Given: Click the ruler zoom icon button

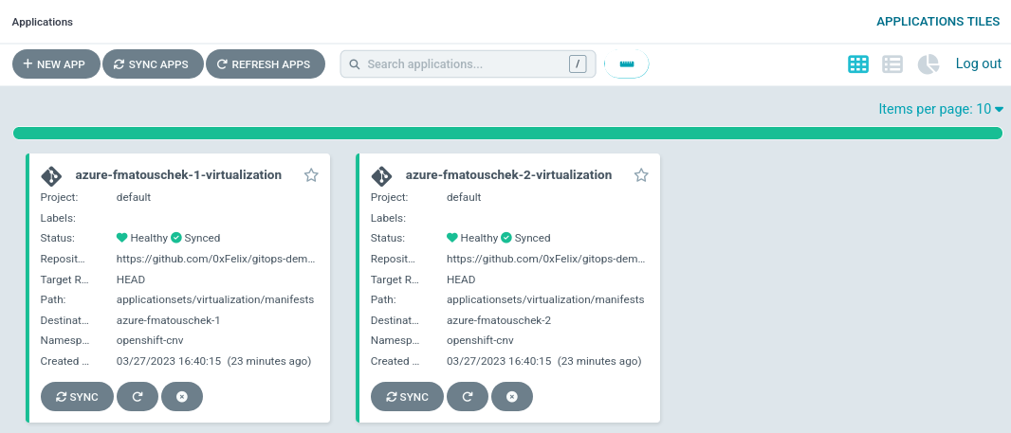Looking at the screenshot, I should [x=627, y=64].
